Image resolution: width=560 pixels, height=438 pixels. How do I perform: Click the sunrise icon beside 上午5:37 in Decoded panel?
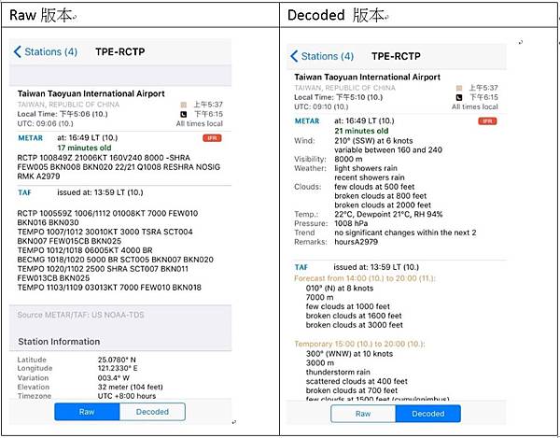[459, 88]
